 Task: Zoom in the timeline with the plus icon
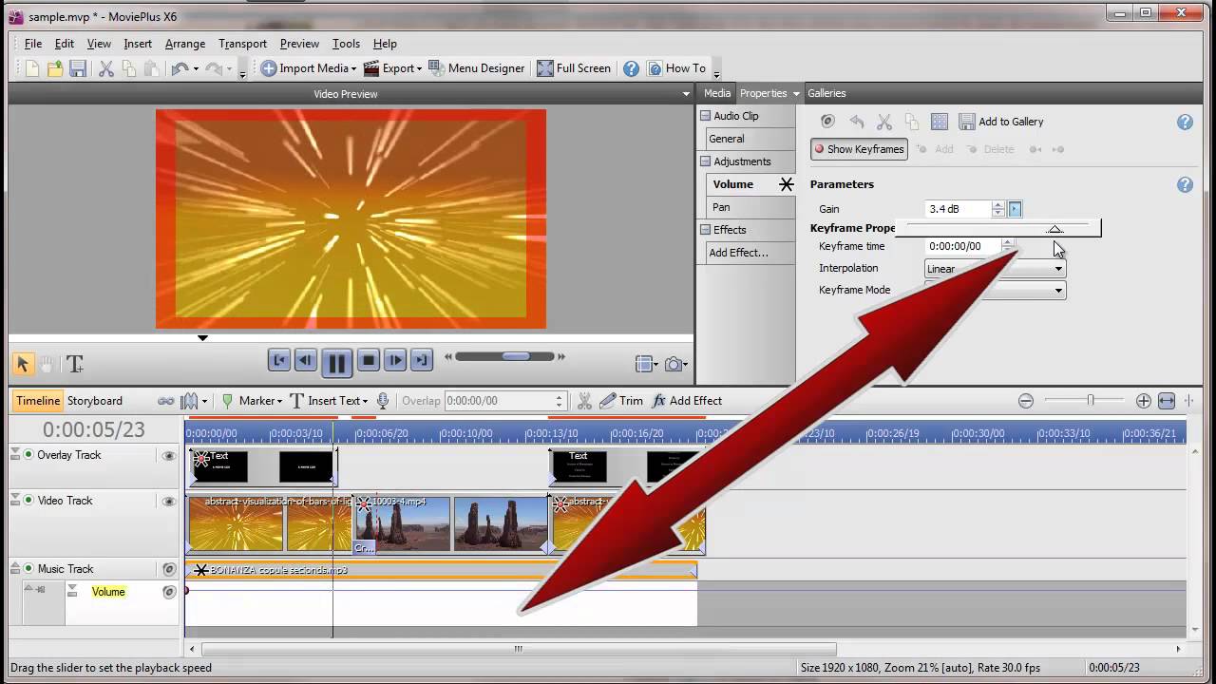tap(1144, 401)
